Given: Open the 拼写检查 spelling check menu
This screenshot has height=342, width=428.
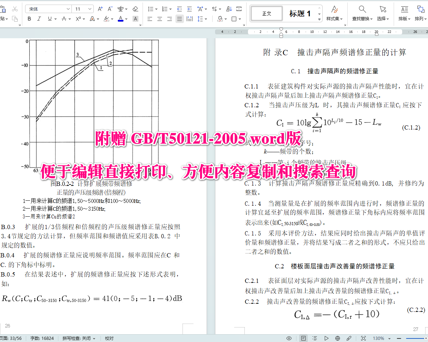Looking at the screenshot, I should click(79, 338).
